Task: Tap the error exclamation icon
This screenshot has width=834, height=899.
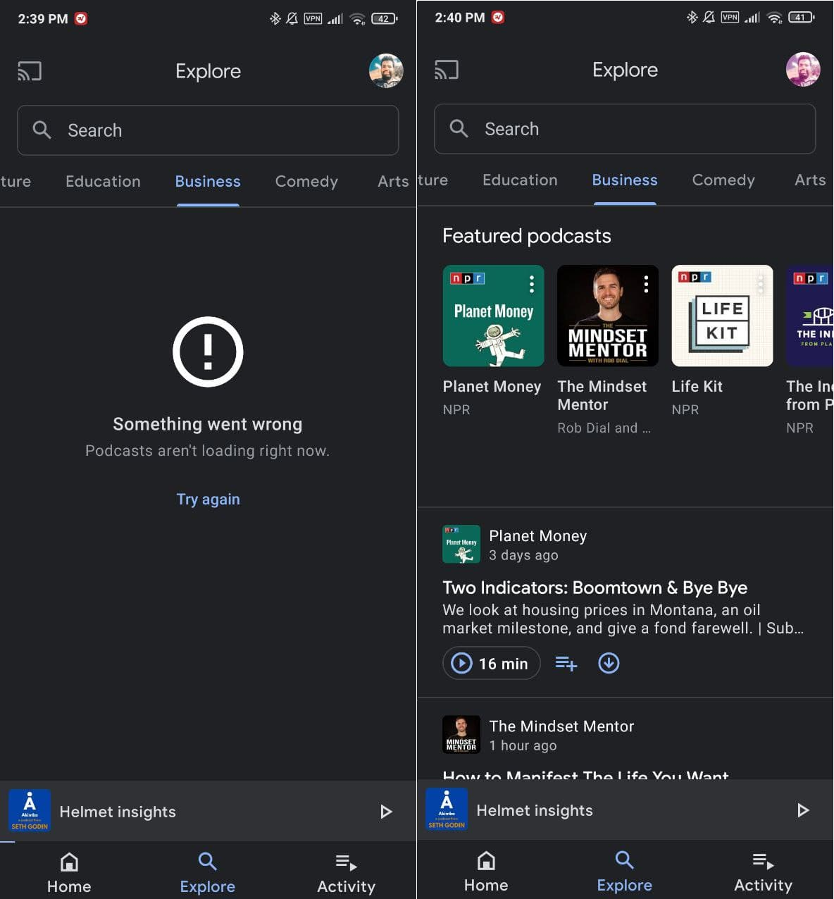Action: [208, 352]
